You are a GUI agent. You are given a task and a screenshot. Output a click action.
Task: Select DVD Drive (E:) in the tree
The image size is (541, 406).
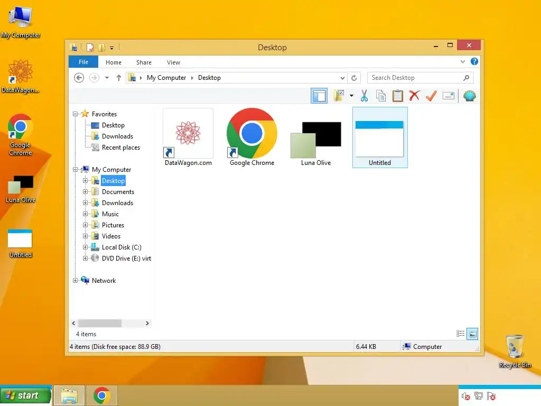(x=126, y=258)
